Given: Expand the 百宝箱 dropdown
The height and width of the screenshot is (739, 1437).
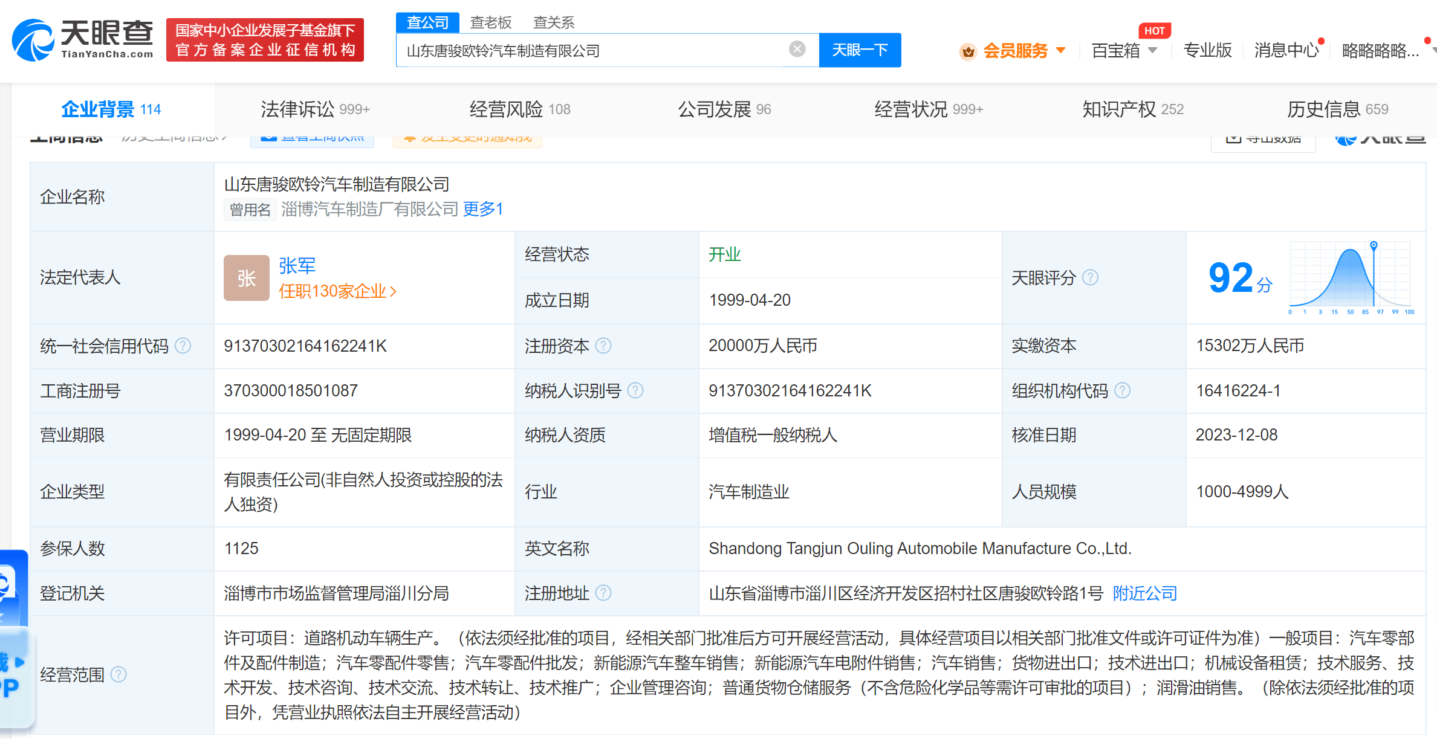Looking at the screenshot, I should click(x=1153, y=50).
